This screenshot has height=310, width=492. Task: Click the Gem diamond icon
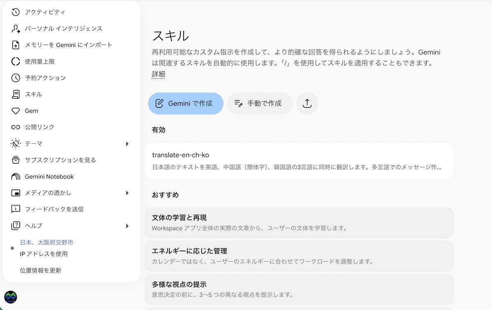click(16, 111)
